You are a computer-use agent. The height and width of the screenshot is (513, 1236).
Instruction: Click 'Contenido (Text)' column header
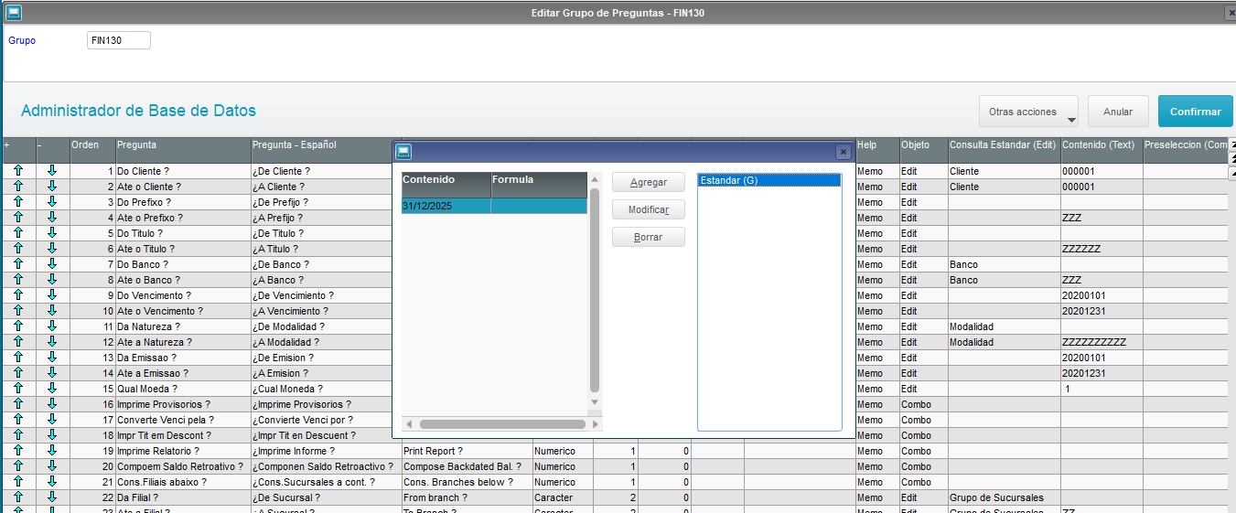coord(1102,150)
